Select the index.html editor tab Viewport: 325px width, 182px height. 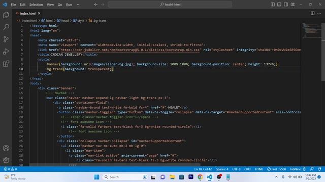point(28,14)
